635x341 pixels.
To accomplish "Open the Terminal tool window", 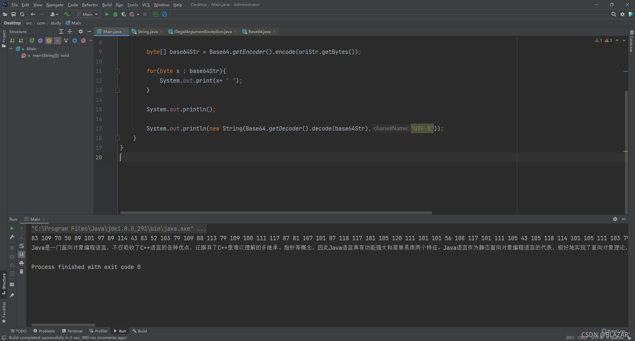I will [x=72, y=331].
